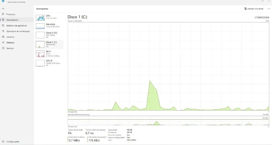This screenshot has width=272, height=145.
Task: Click the Velocidade de leitura label
Action: coord(77,137)
